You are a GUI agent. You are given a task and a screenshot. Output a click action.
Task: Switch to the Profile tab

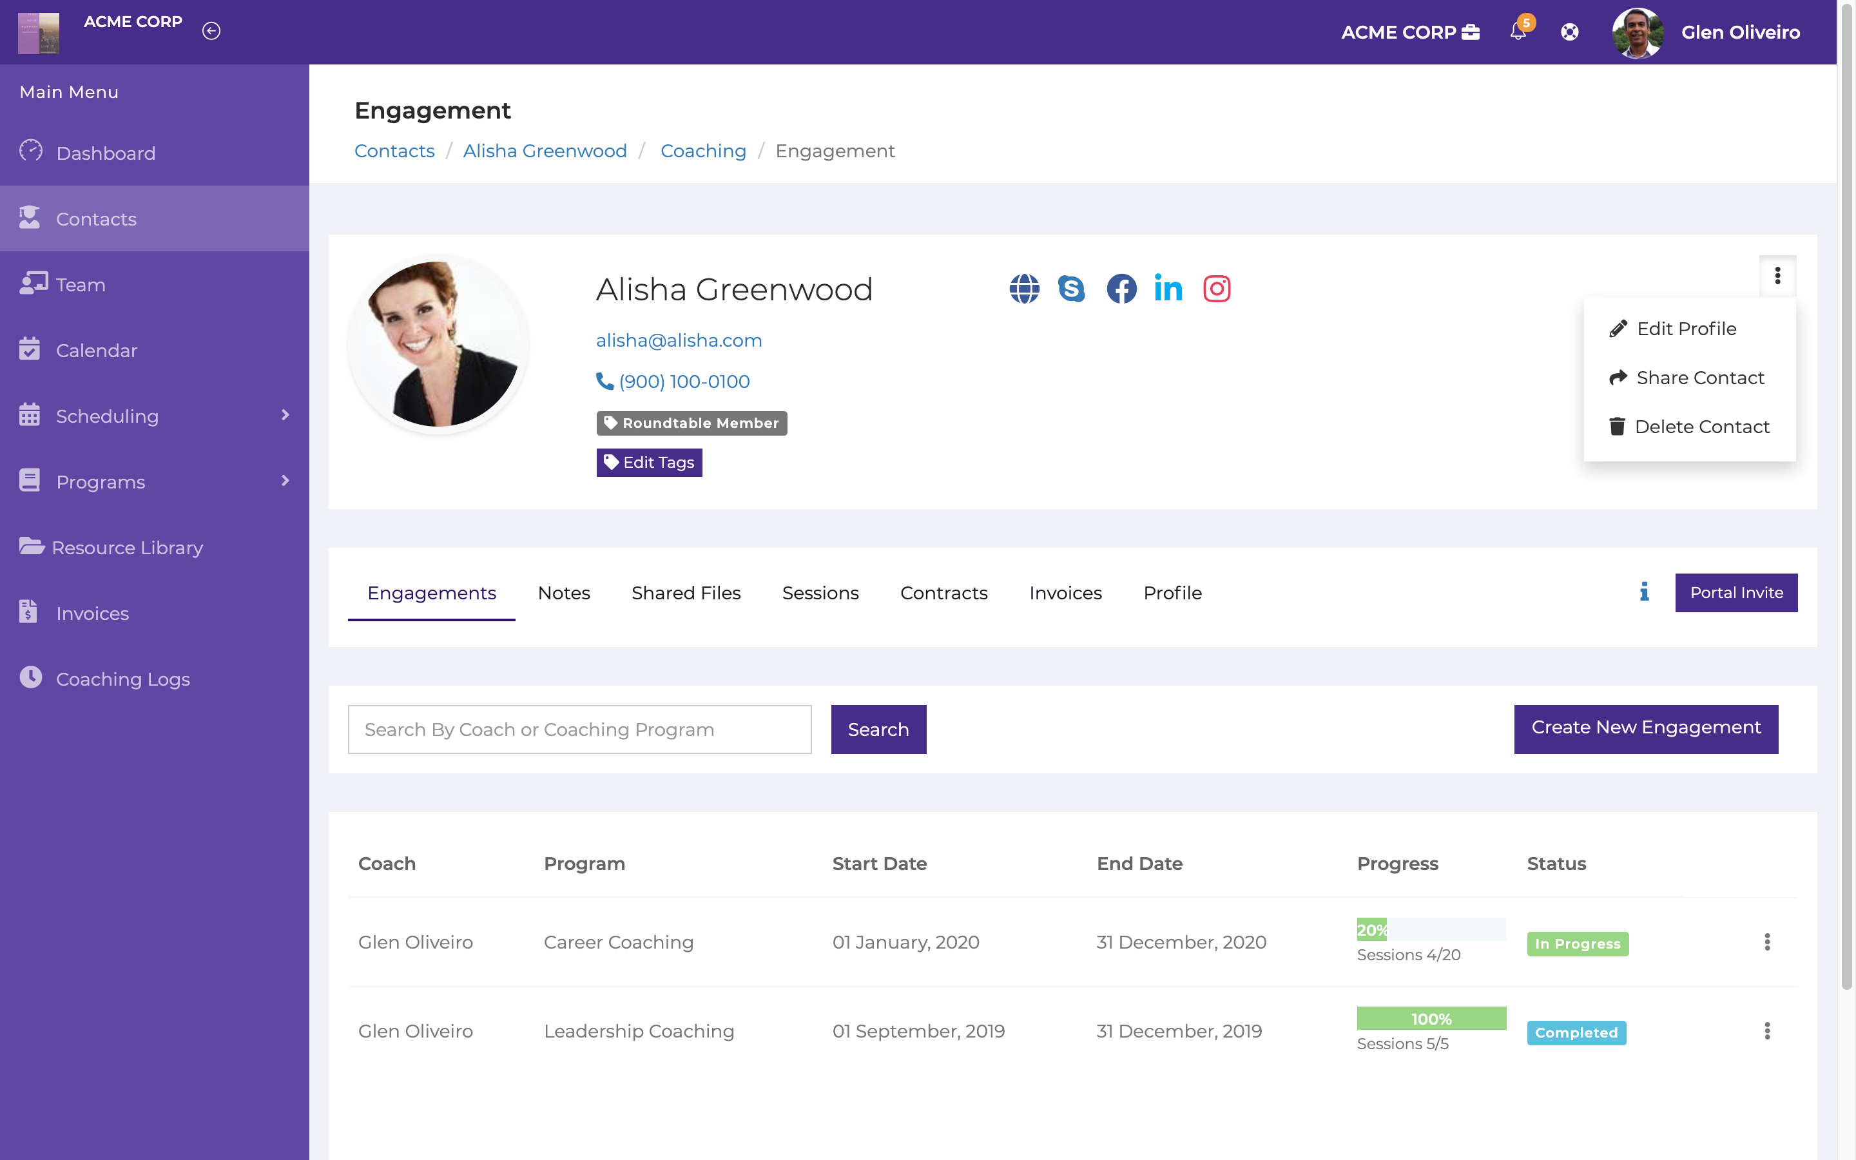click(1172, 593)
